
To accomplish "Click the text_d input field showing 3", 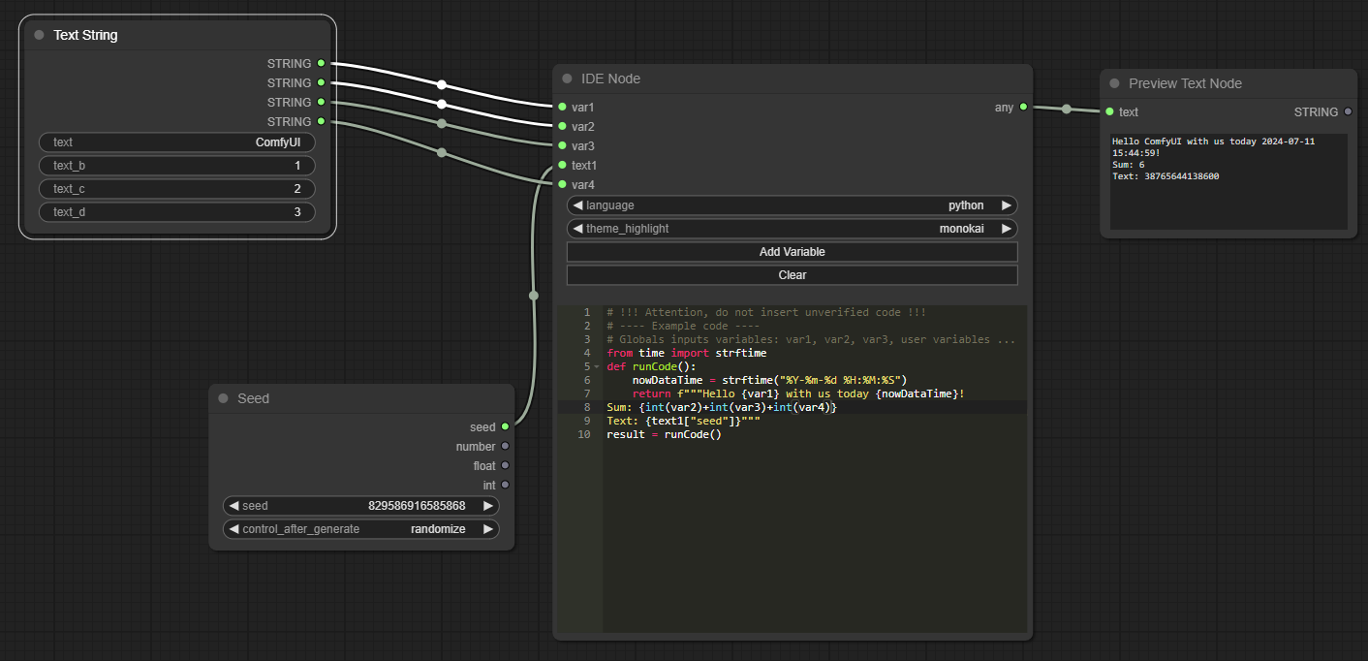I will tap(177, 211).
